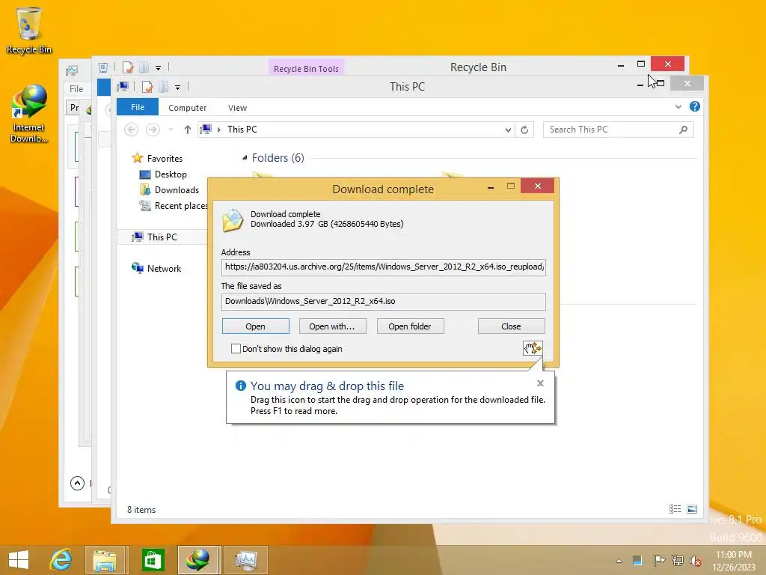Image resolution: width=766 pixels, height=575 pixels.
Task: Click the system monitor taskbar icon
Action: (245, 560)
